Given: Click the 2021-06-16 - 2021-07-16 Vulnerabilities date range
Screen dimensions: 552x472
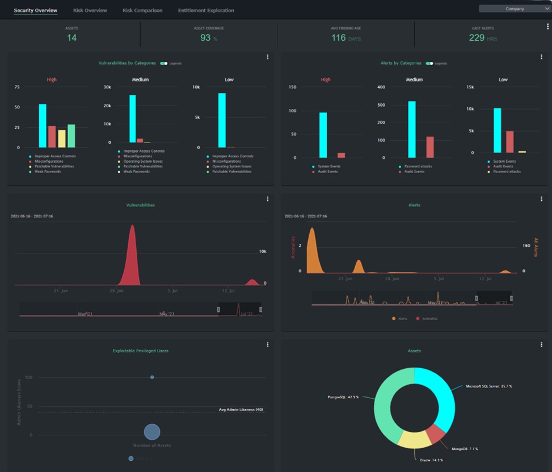Looking at the screenshot, I should tap(32, 216).
